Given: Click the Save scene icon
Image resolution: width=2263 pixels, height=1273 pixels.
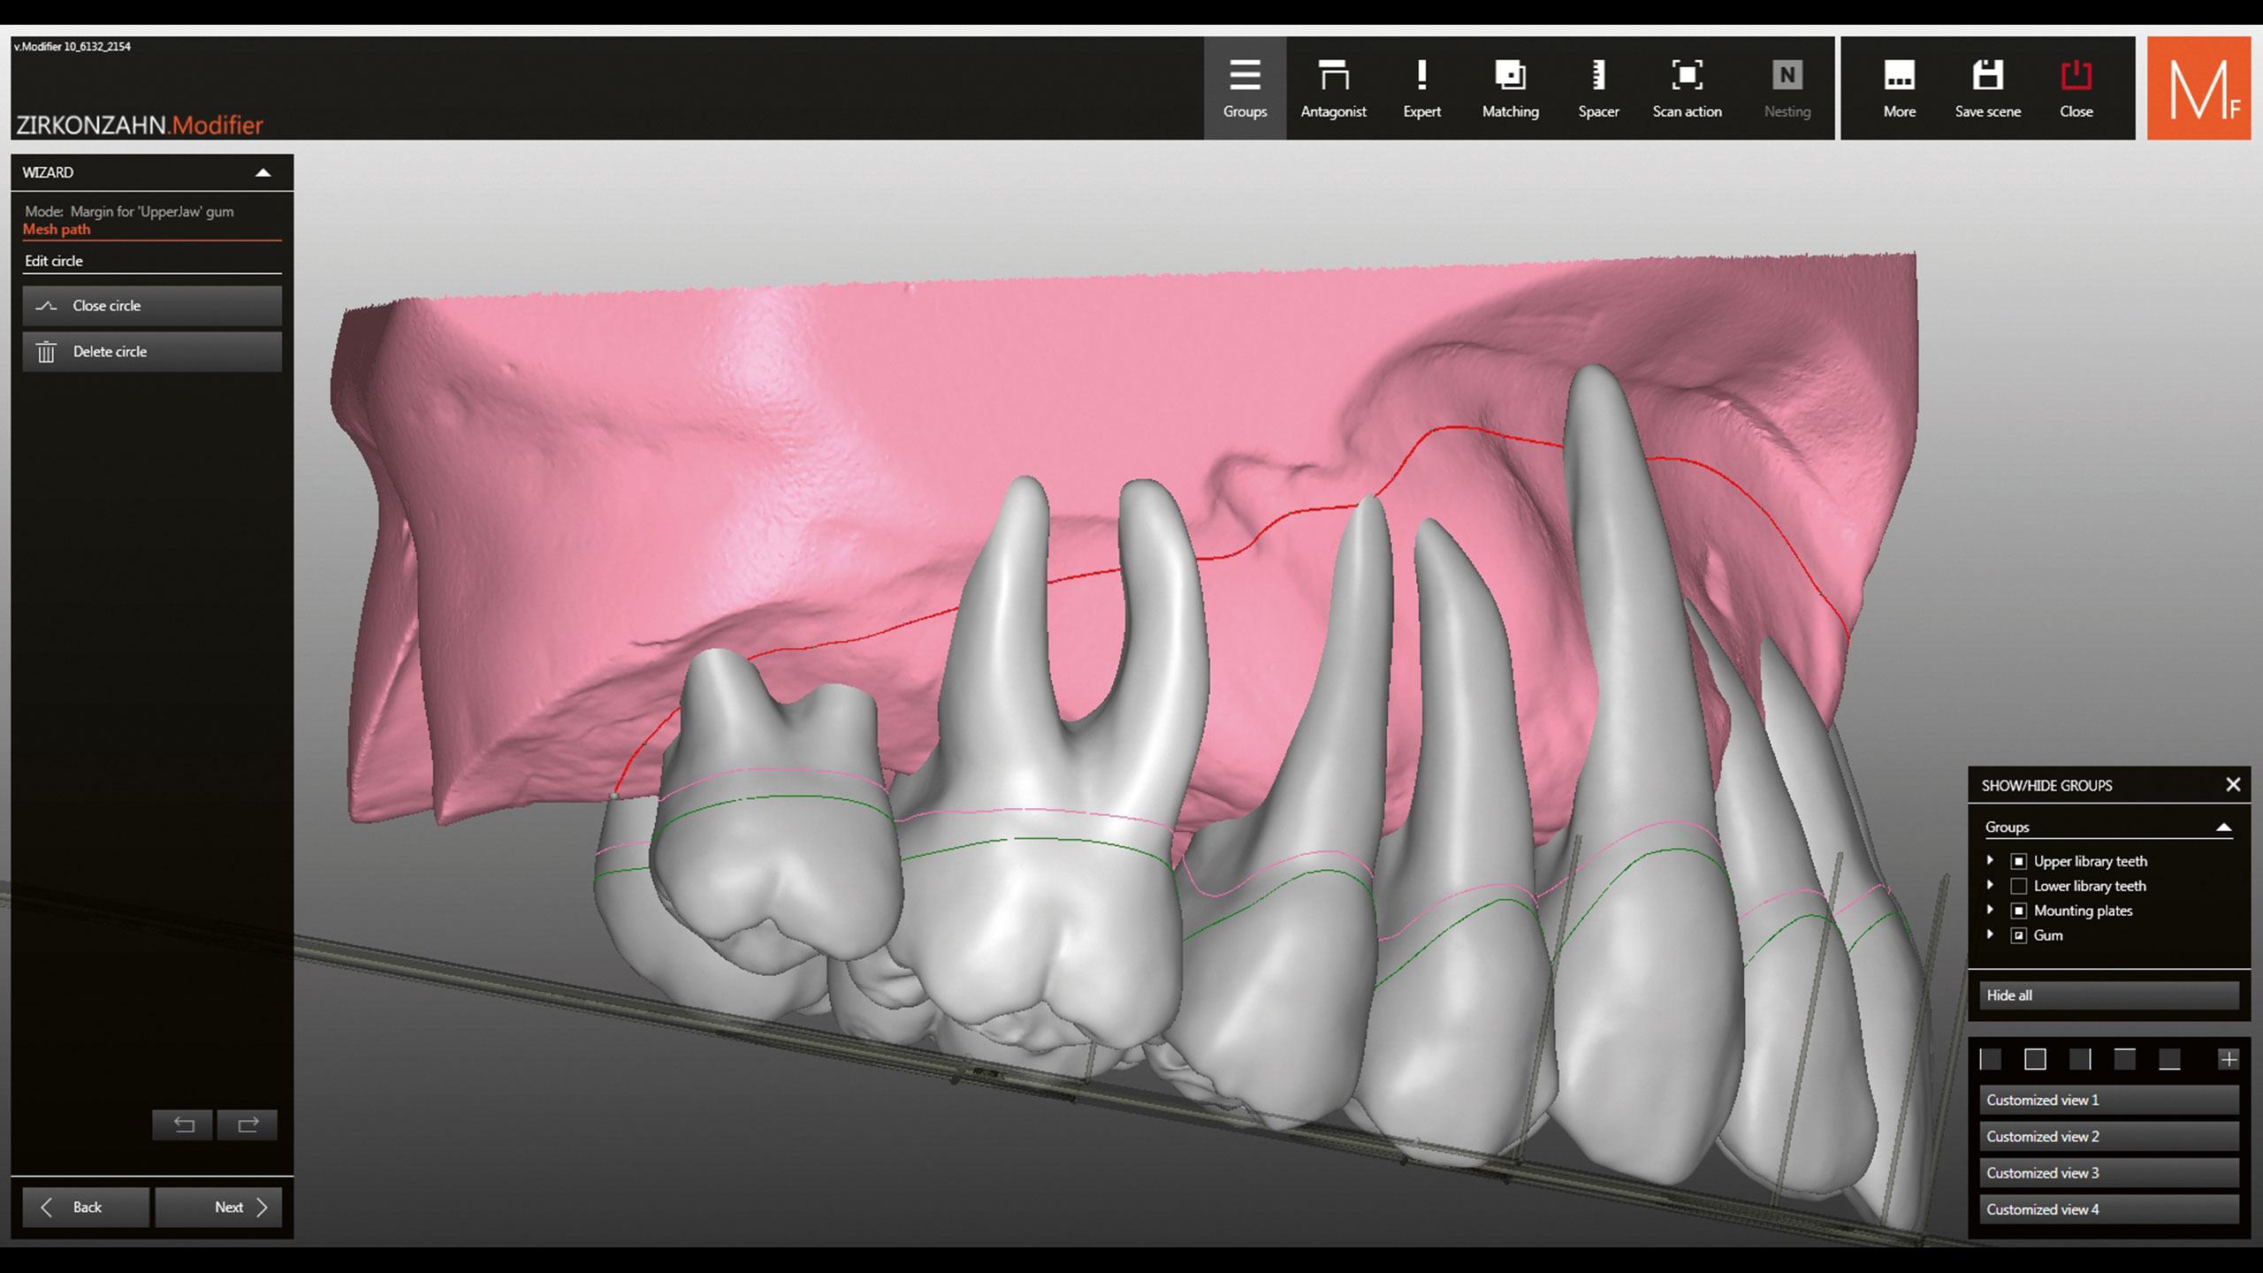Looking at the screenshot, I should pyautogui.click(x=1987, y=88).
